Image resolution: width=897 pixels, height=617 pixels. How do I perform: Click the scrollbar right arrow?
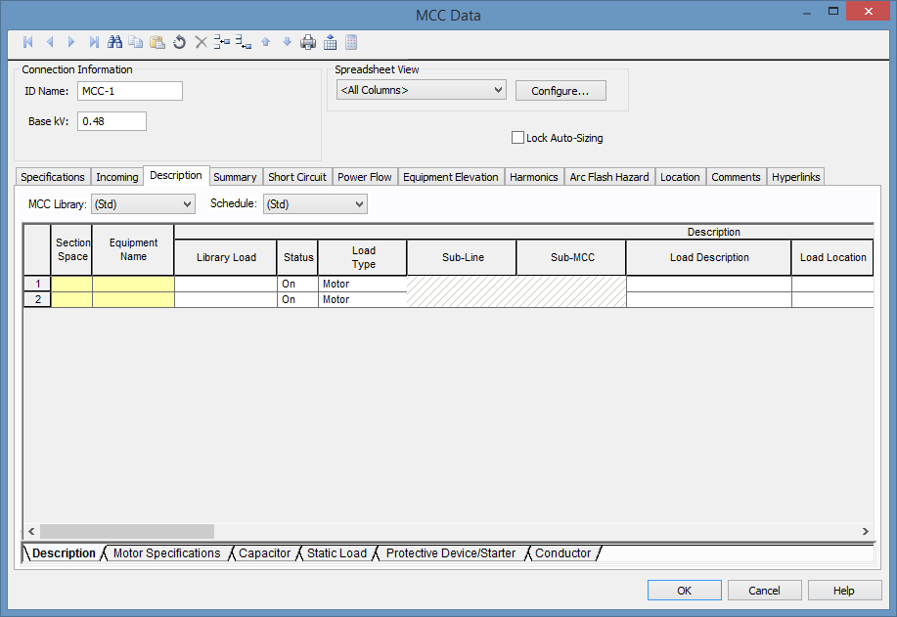(865, 531)
